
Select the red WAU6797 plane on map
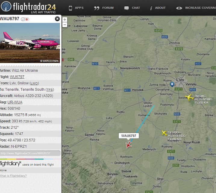[x=128, y=145]
